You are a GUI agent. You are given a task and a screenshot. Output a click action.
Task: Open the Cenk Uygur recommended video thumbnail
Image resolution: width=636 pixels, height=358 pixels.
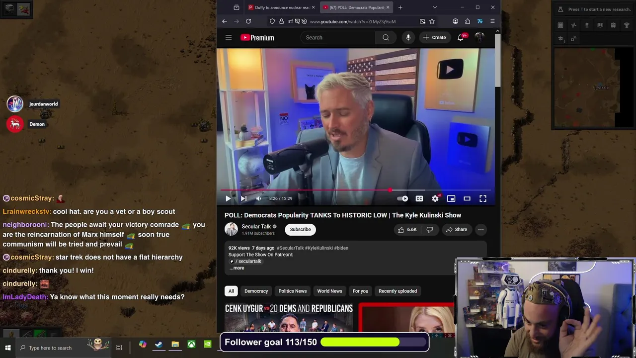click(289, 317)
